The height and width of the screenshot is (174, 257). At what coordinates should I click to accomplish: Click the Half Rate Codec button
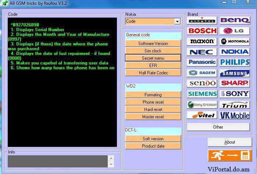(153, 73)
